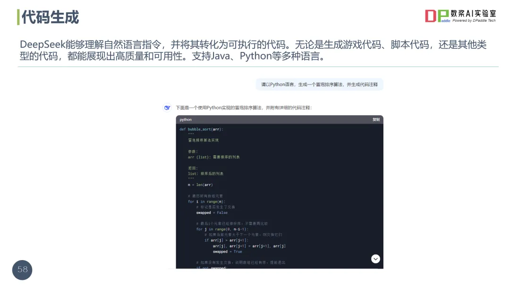Click the line if arr[j] > arr[j+1]:
510x287 pixels.
click(x=226, y=240)
